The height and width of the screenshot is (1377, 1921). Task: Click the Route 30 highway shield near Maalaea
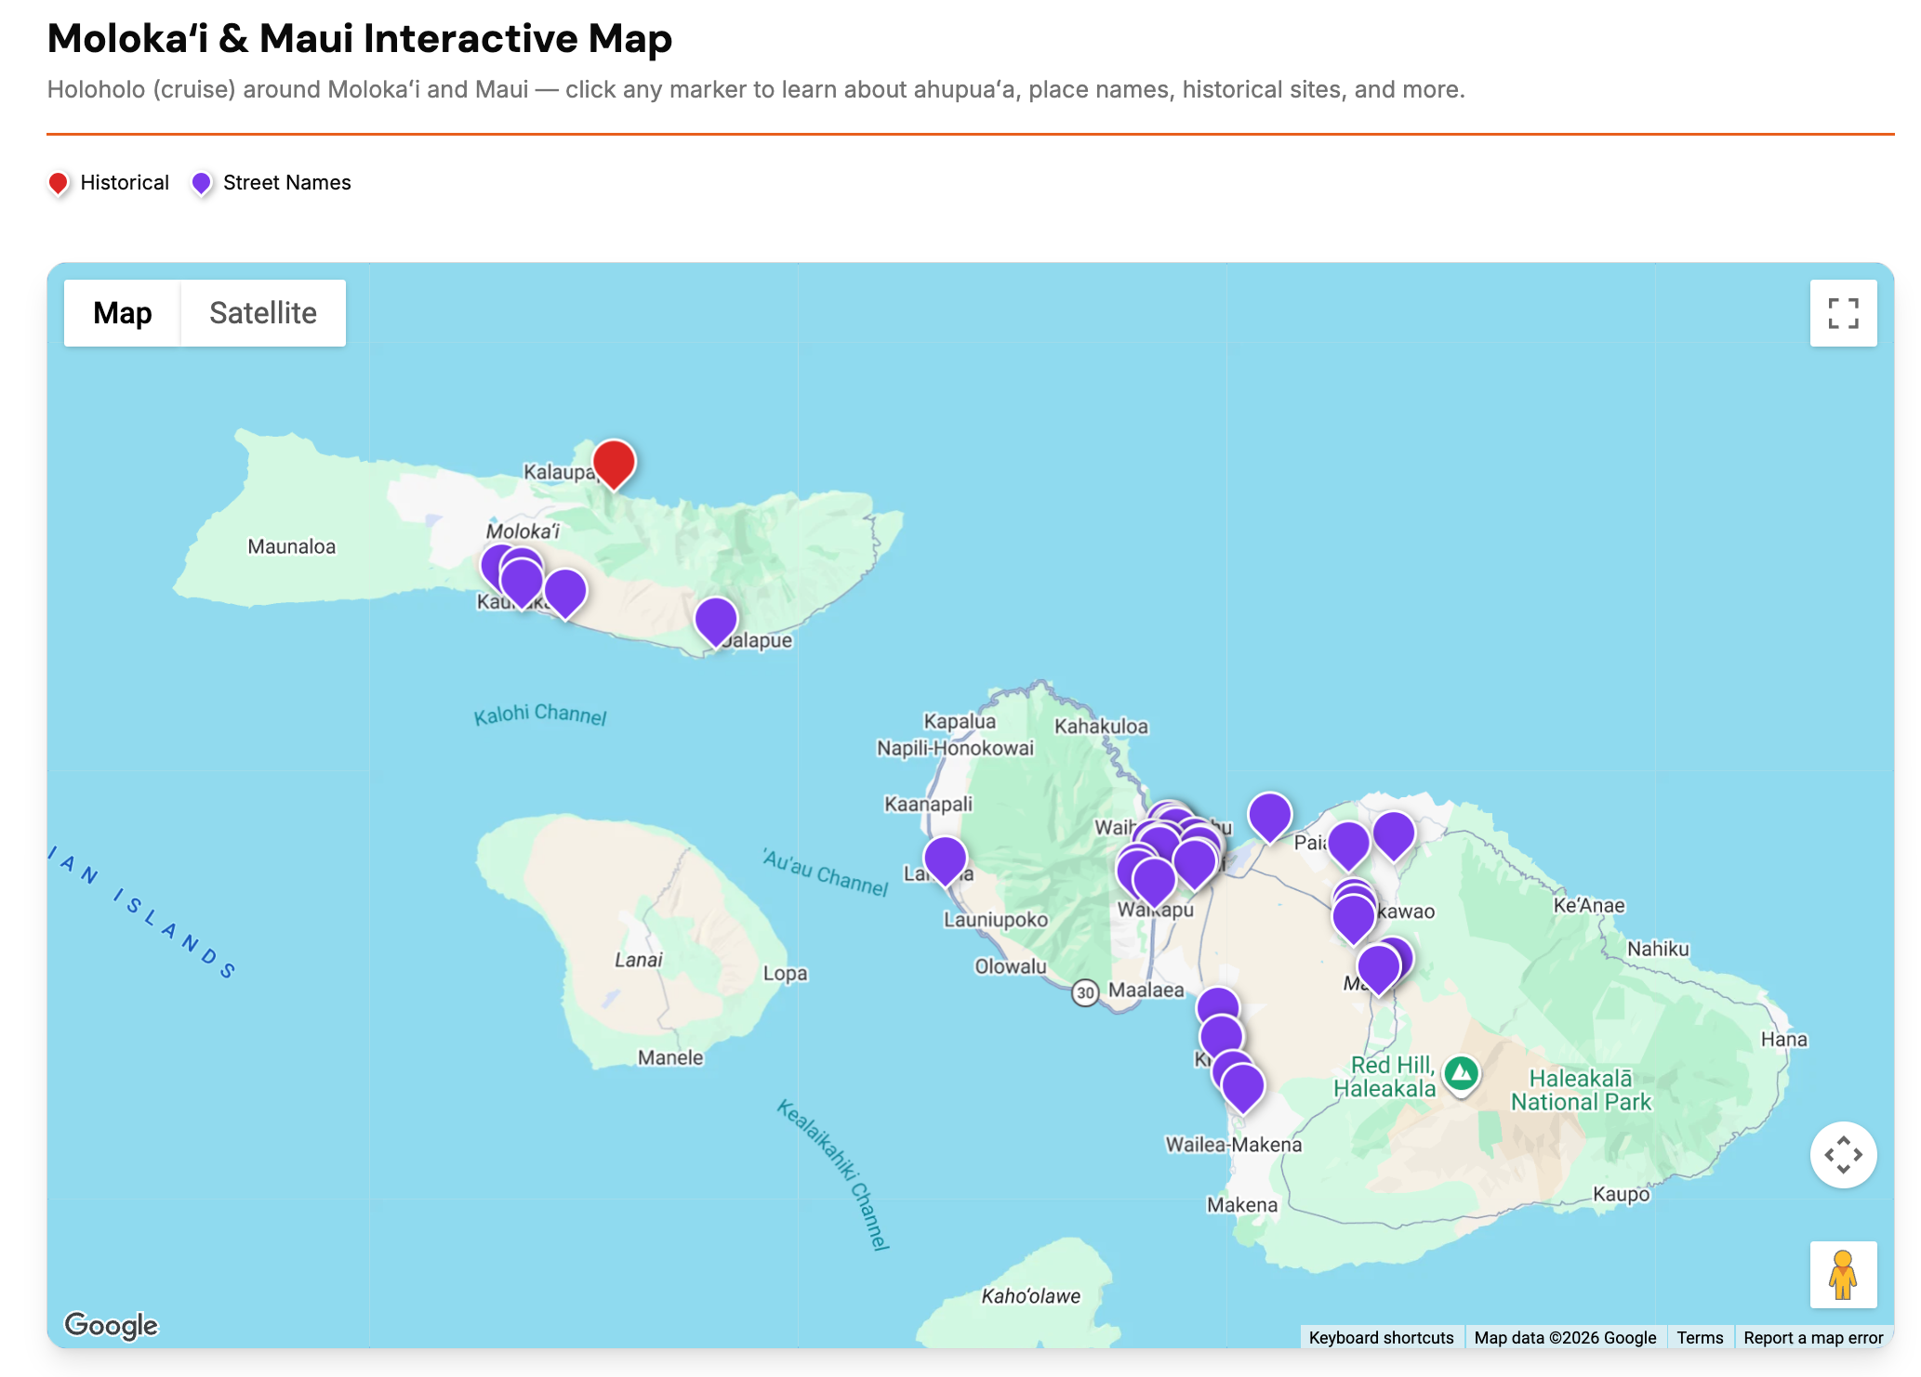[x=1085, y=992]
